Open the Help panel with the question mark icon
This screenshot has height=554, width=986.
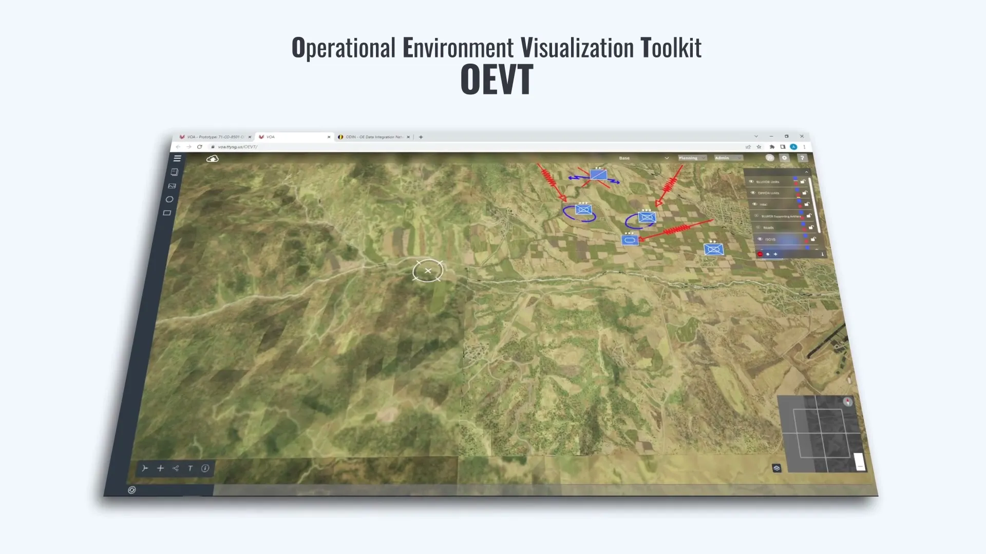pos(802,158)
